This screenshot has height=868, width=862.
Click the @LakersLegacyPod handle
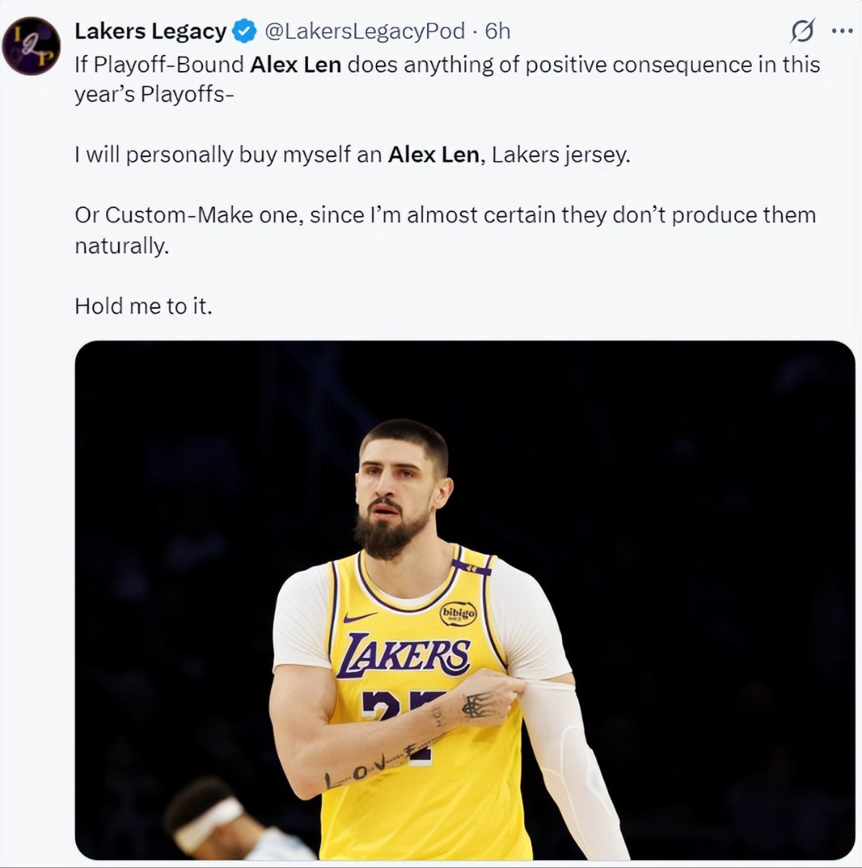[x=364, y=32]
